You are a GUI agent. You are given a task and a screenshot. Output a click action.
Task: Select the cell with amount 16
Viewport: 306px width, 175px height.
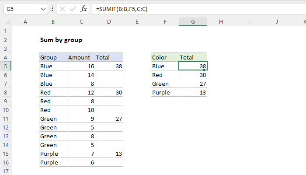pos(81,66)
